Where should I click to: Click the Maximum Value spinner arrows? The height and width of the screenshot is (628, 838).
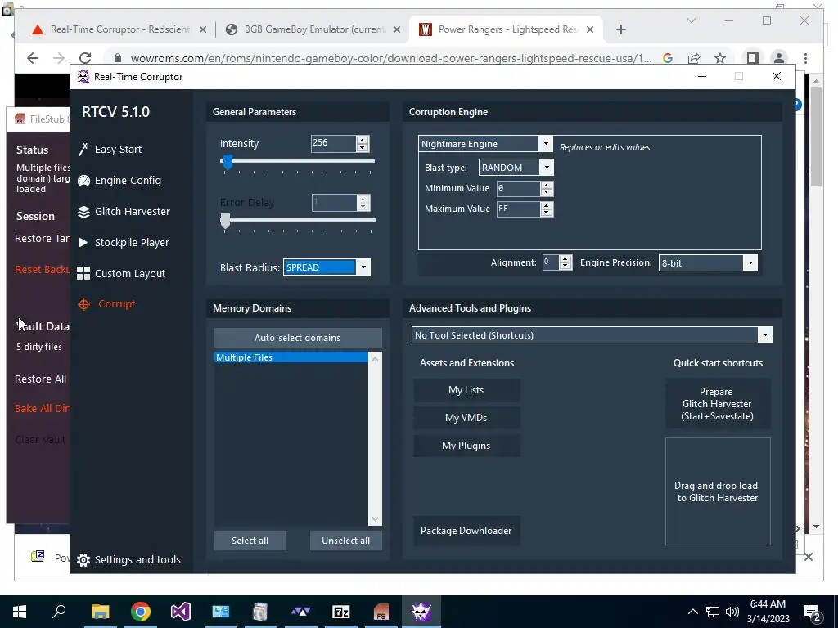(x=546, y=209)
